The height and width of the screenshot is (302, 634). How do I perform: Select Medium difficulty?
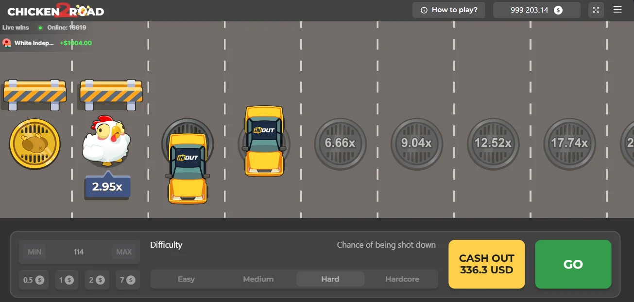258,279
